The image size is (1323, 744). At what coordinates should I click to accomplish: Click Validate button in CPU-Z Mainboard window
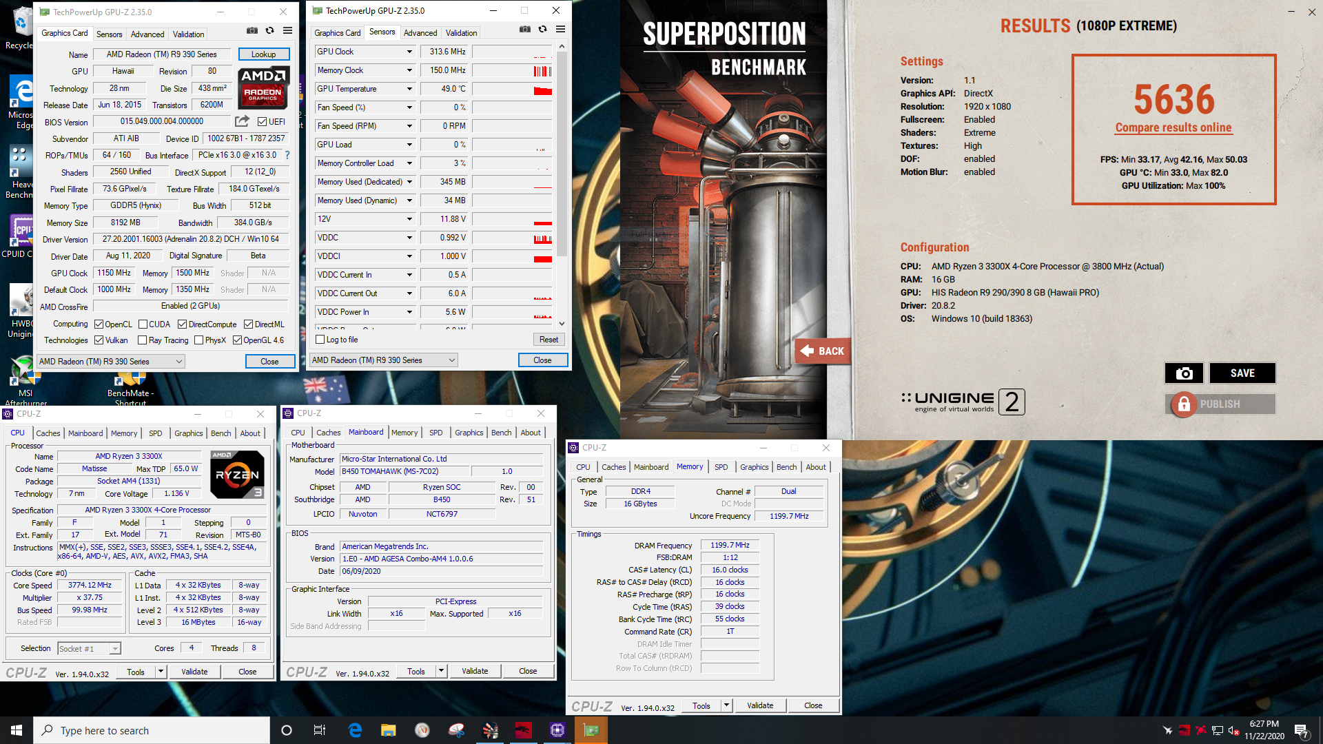475,671
